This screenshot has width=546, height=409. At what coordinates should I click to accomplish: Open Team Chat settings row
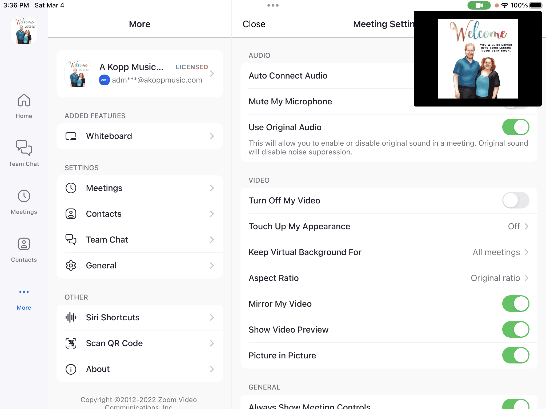click(140, 240)
